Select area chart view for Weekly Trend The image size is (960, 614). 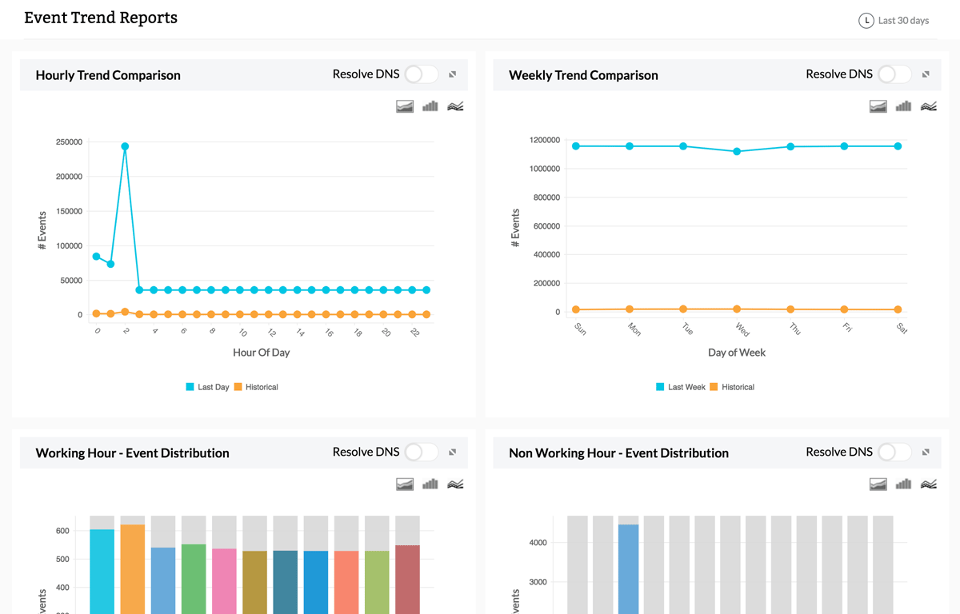(878, 106)
